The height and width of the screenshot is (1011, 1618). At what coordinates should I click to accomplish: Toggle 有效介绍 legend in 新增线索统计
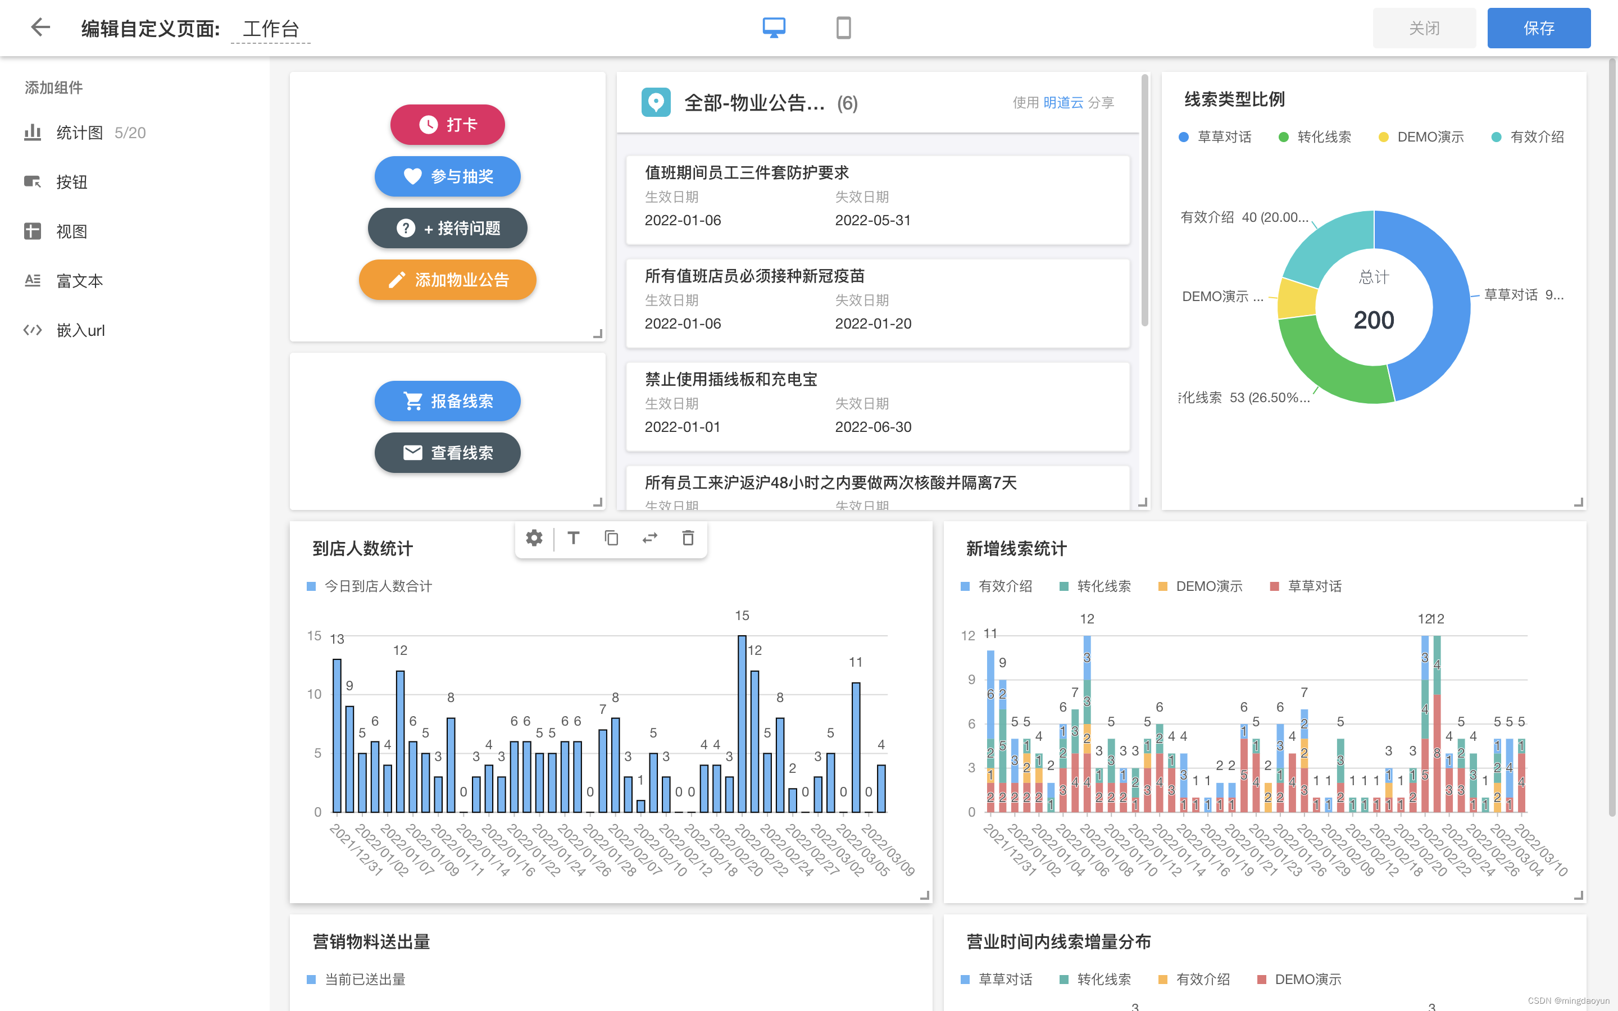[x=996, y=586]
